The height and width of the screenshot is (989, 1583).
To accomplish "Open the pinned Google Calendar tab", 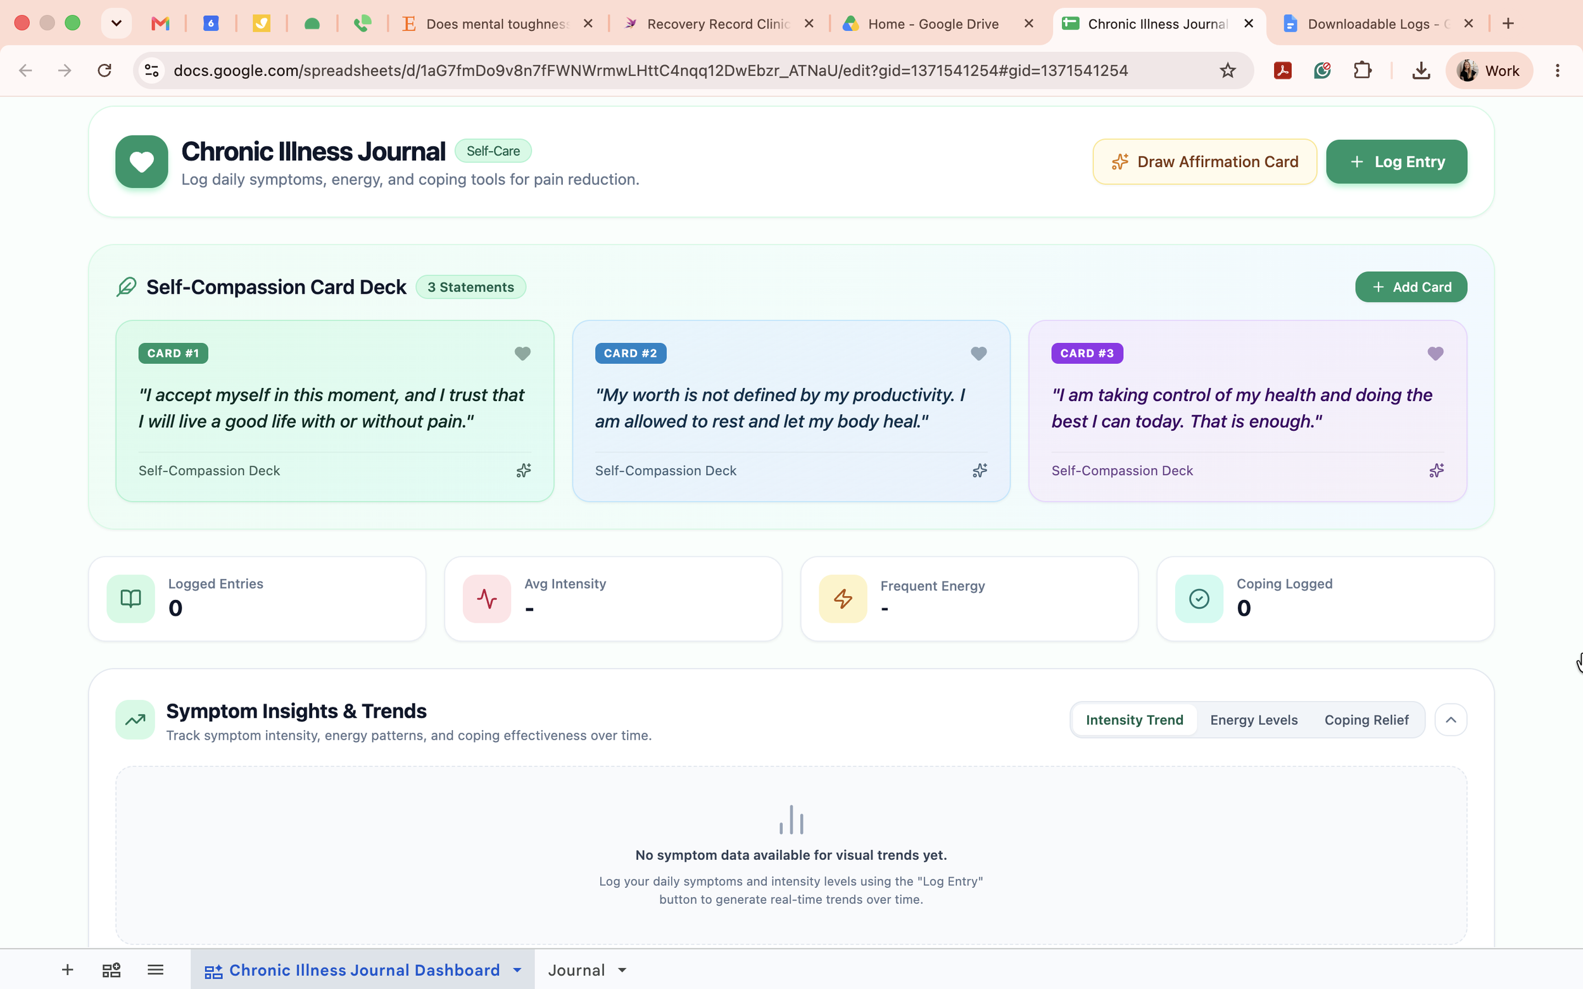I will tap(211, 23).
